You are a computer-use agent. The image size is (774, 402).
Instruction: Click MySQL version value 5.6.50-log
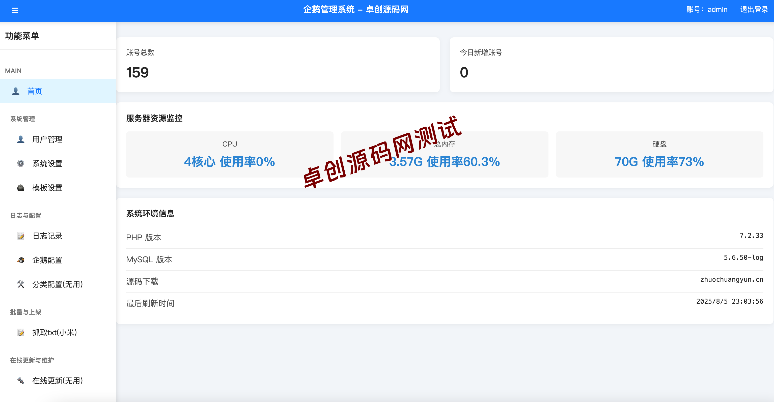tap(743, 257)
